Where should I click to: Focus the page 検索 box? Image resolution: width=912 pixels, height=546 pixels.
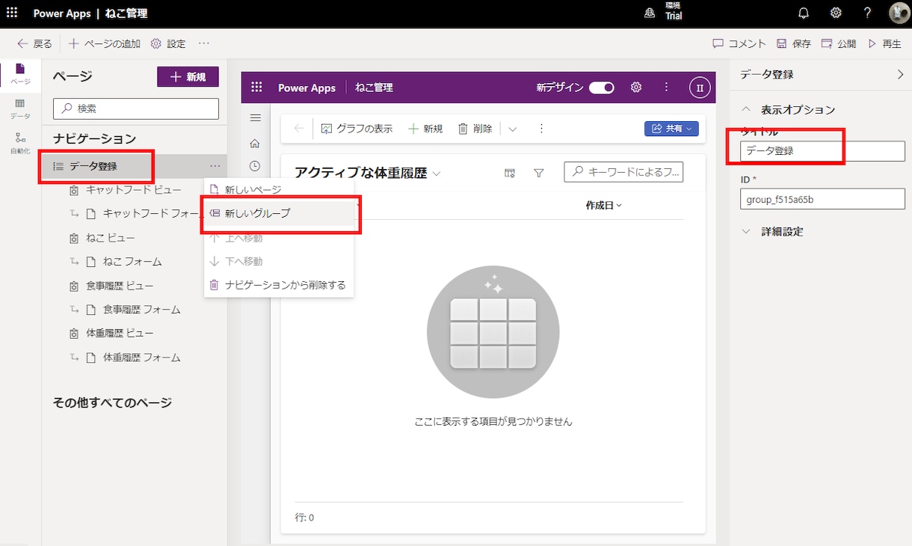136,108
